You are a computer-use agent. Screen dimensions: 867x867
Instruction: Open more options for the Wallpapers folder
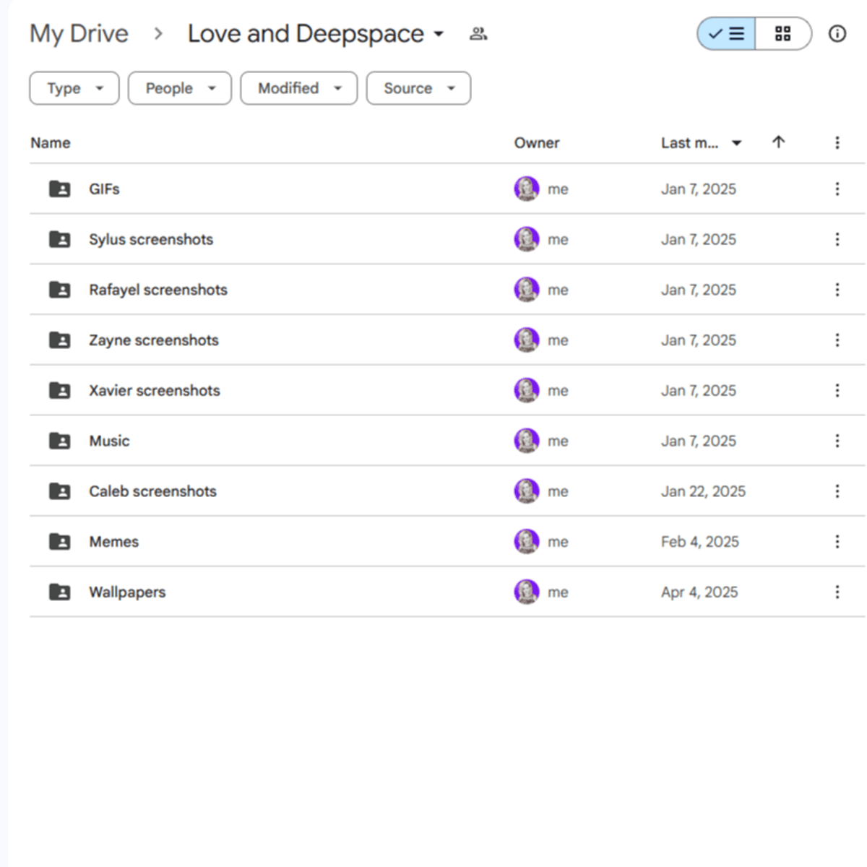(837, 592)
